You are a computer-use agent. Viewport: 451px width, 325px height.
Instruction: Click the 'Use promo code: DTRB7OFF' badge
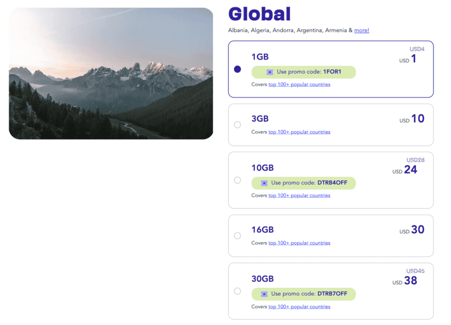pos(304,294)
